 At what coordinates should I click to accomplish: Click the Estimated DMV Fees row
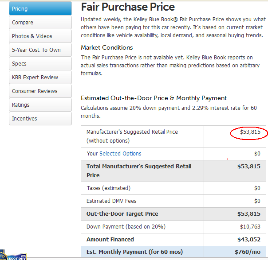[x=173, y=201]
